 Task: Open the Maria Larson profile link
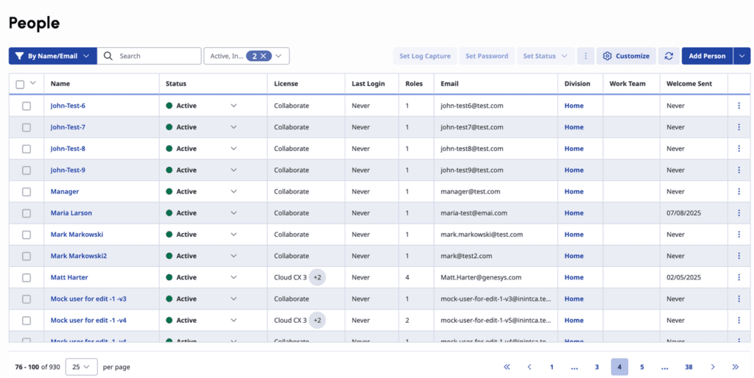click(71, 213)
